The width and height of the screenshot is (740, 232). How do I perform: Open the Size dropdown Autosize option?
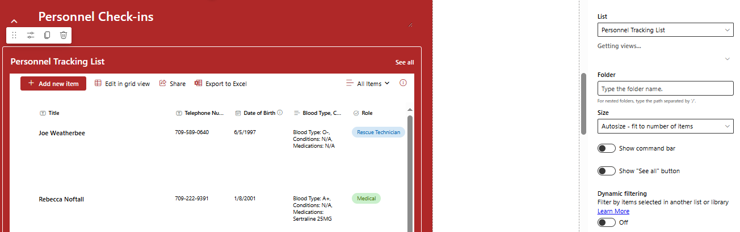(x=666, y=126)
